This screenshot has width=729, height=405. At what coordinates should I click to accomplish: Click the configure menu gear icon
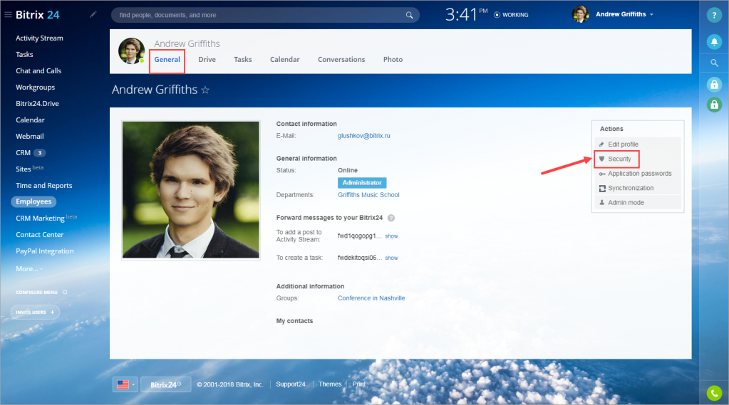coord(65,292)
